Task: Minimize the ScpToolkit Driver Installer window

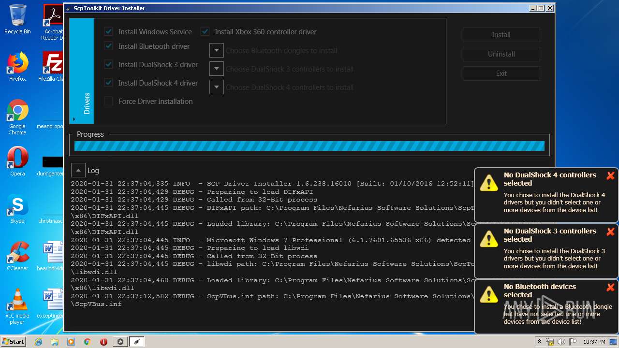Action: (x=533, y=8)
